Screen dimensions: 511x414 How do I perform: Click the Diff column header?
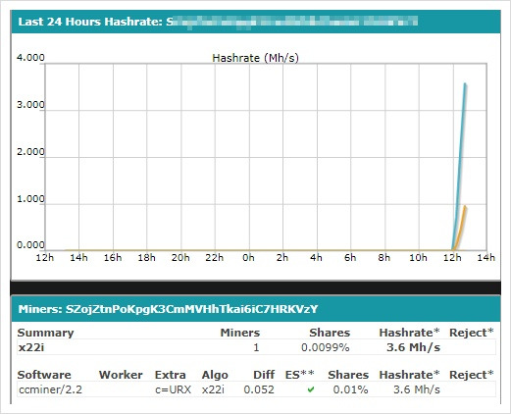(x=264, y=375)
